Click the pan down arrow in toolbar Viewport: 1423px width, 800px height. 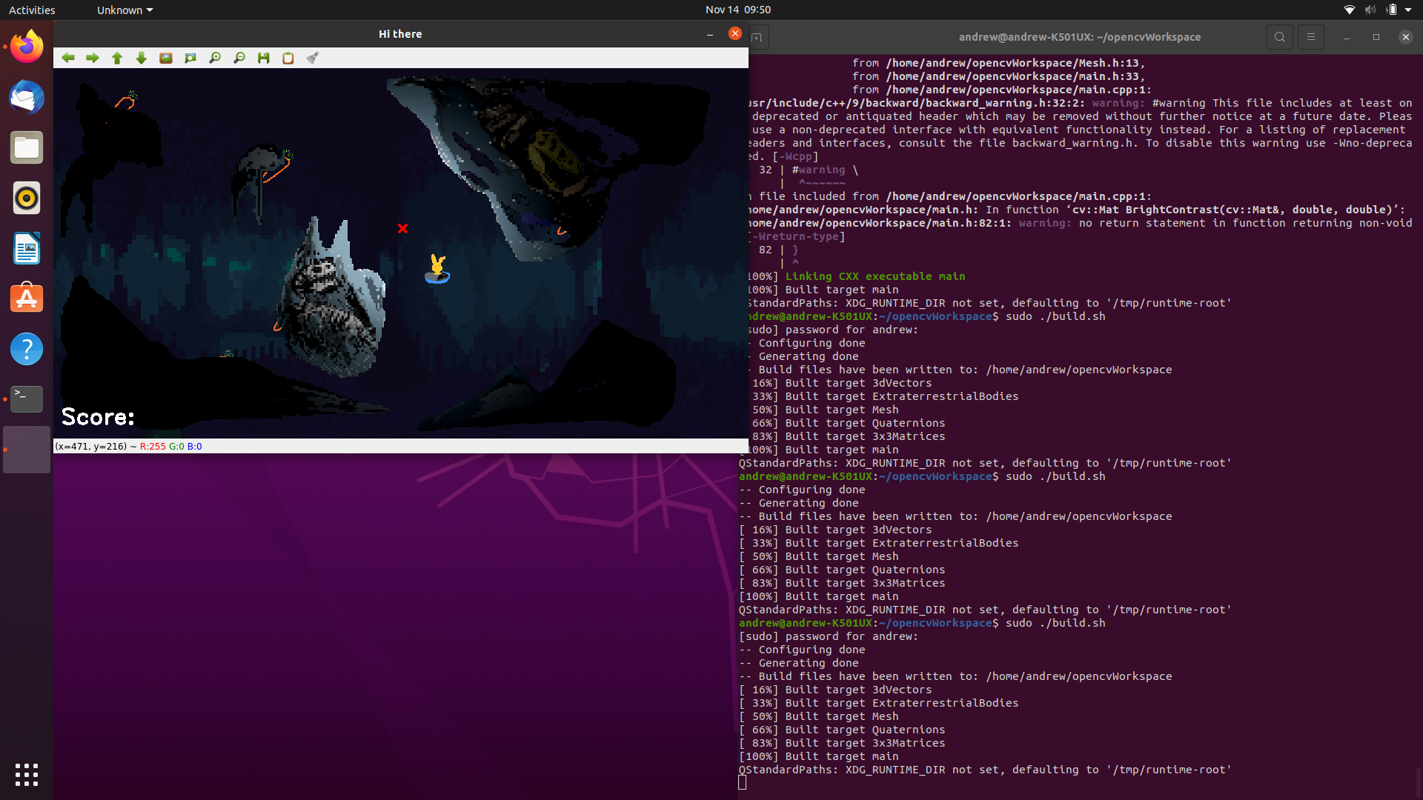[x=142, y=58]
